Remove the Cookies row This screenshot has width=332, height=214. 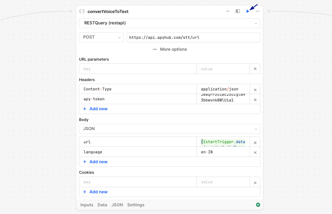[255, 183]
